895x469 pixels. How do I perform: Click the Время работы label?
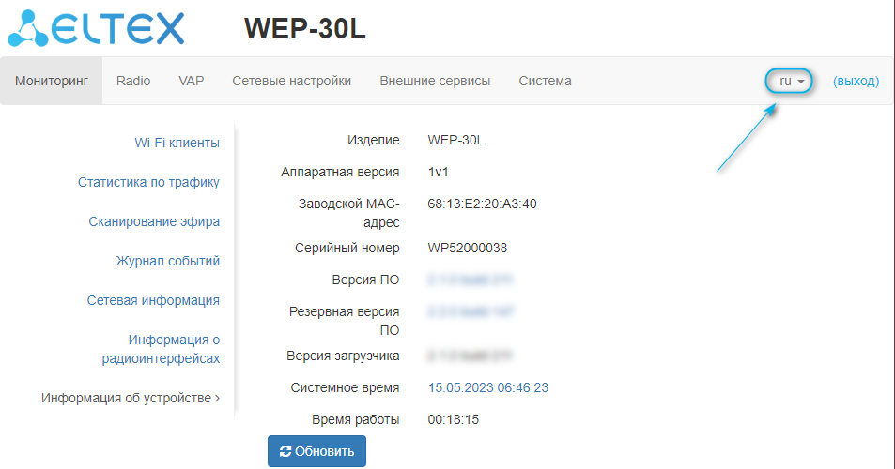point(356,419)
